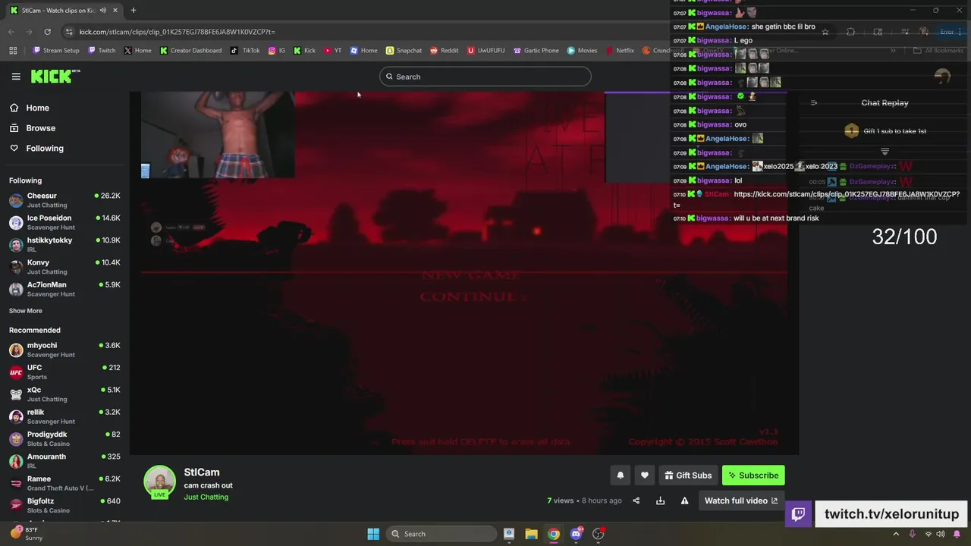
Task: Open Netflix bookmark
Action: pyautogui.click(x=620, y=51)
